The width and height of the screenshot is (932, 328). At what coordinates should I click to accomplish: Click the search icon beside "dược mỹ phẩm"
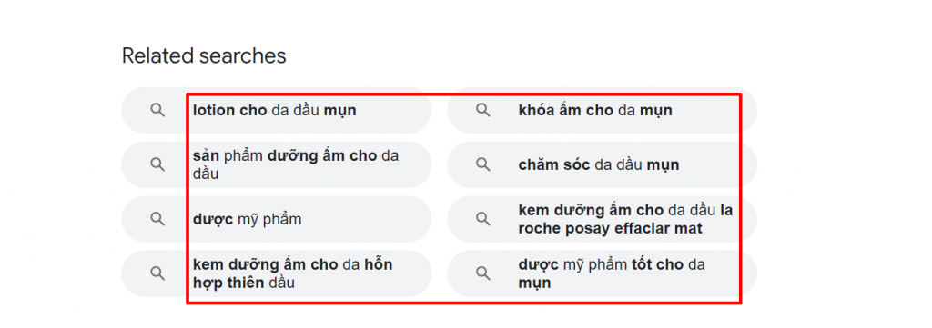(x=157, y=220)
